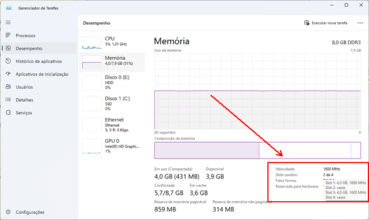Open GPU 0 Intel HD Graphics panel
369x220 pixels.
coord(112,146)
